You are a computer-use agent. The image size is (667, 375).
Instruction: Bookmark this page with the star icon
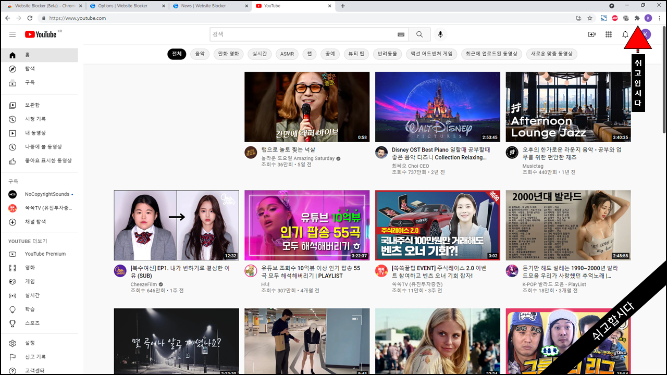(x=590, y=18)
